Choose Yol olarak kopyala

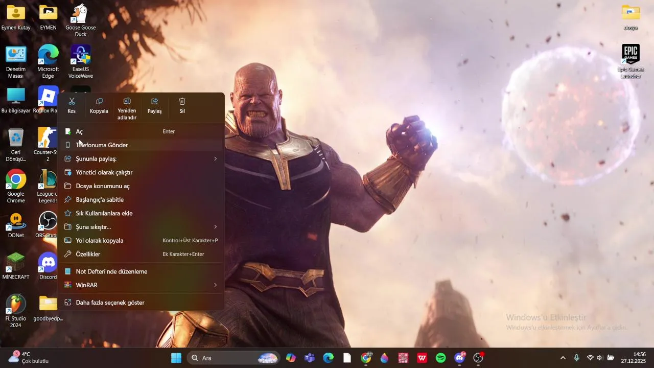141,241
